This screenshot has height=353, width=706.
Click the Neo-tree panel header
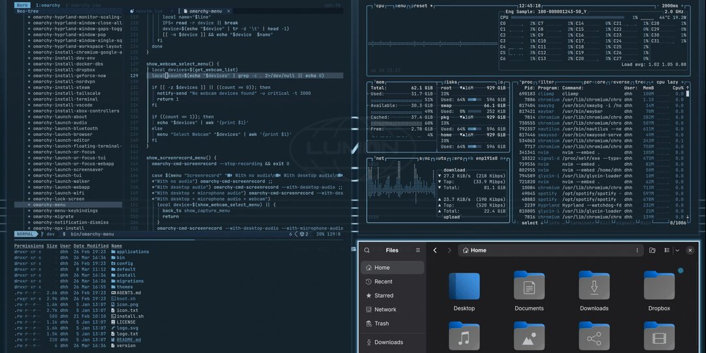point(27,11)
